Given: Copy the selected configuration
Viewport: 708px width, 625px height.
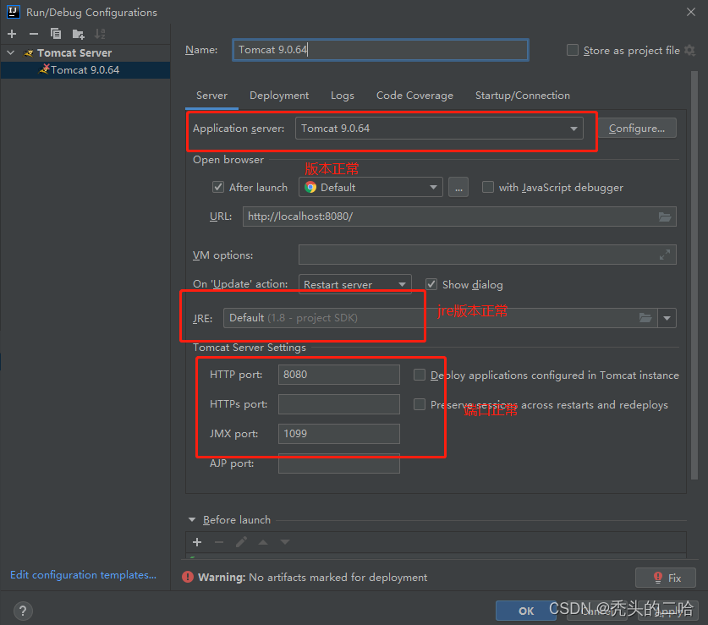Looking at the screenshot, I should click(56, 34).
